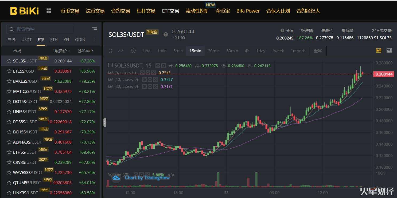
Task: Set chart interval to 5min
Action: (178, 51)
